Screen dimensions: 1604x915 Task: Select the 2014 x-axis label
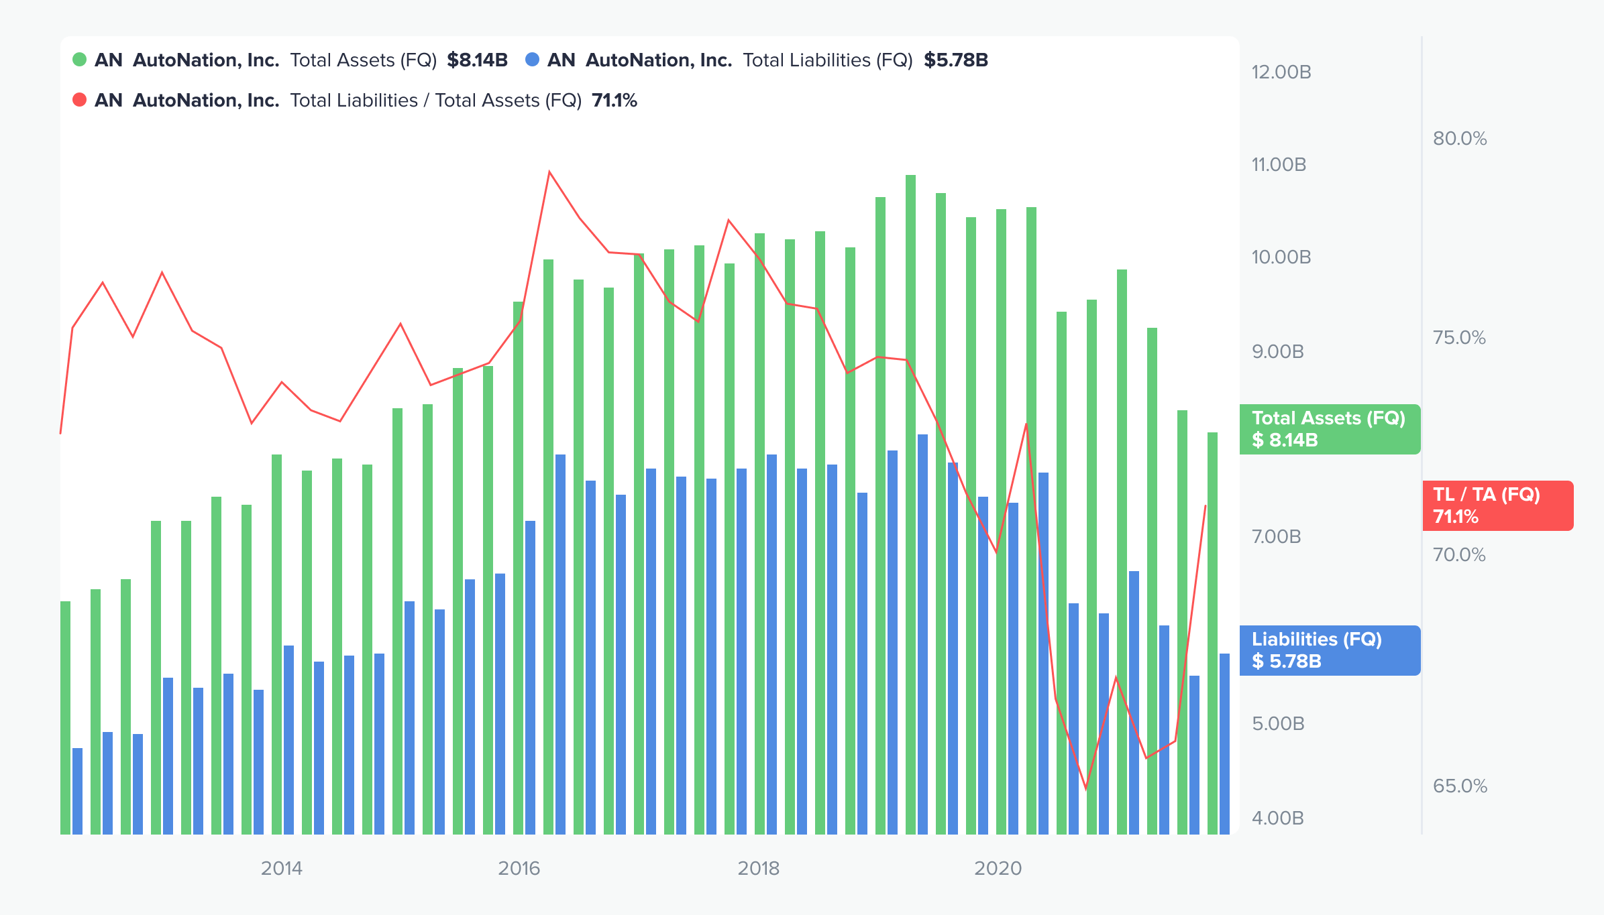click(x=281, y=868)
